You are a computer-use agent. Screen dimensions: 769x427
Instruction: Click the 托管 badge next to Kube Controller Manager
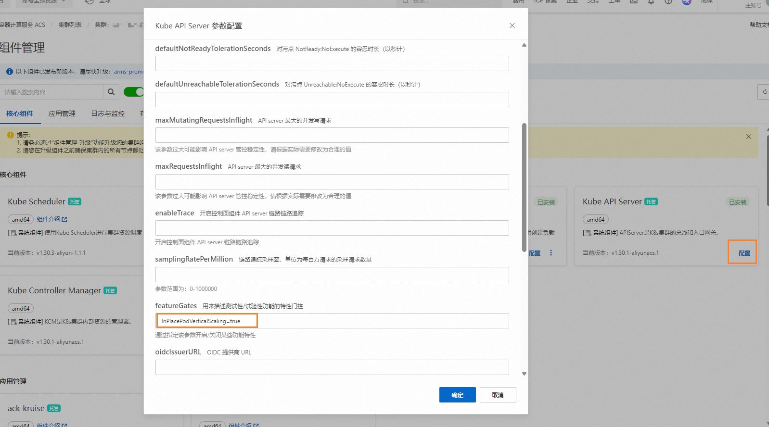pyautogui.click(x=110, y=290)
